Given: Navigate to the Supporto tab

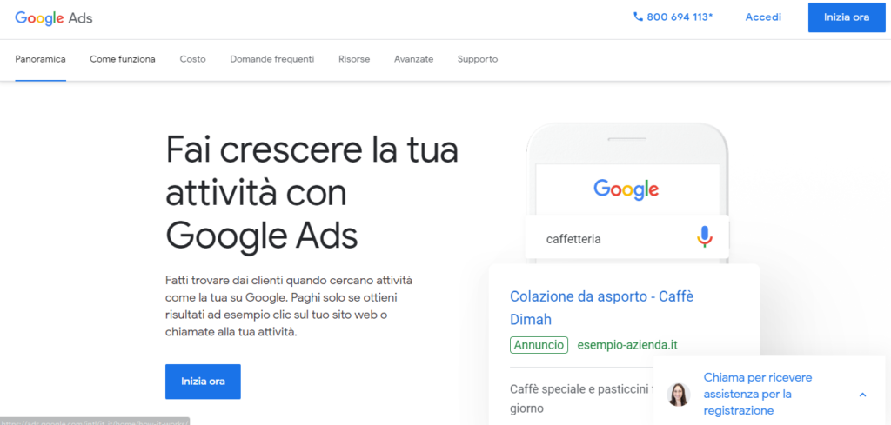Looking at the screenshot, I should pos(478,59).
